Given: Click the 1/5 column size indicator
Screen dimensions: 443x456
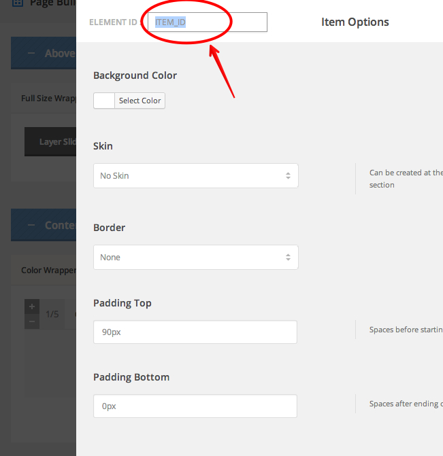Looking at the screenshot, I should [52, 314].
